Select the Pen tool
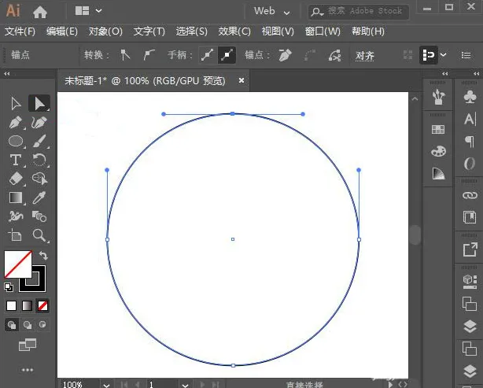 (x=15, y=123)
